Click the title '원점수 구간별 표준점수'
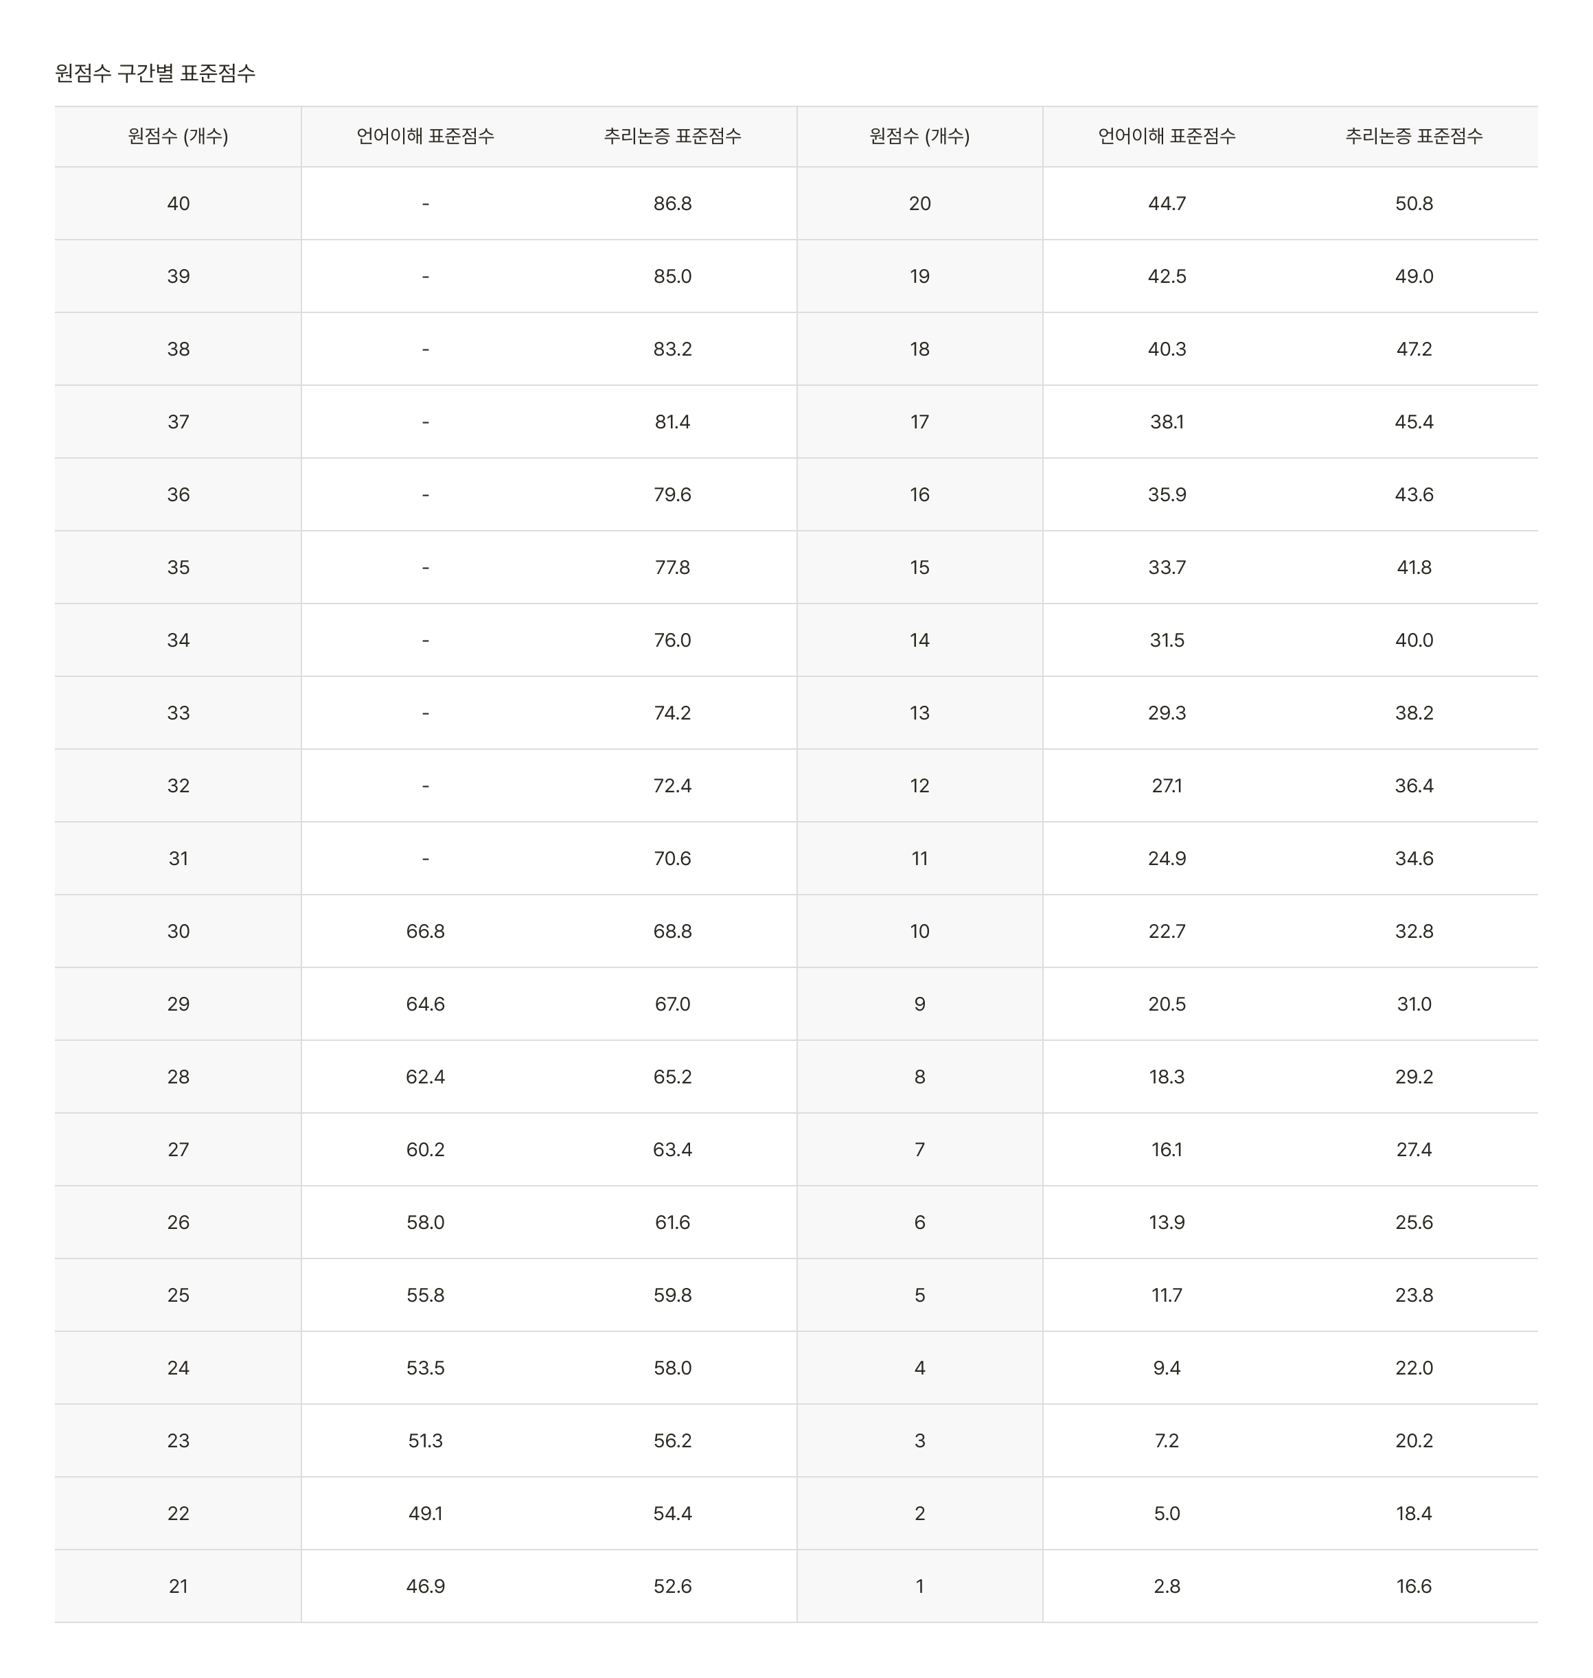Image resolution: width=1593 pixels, height=1678 pixels. click(155, 73)
